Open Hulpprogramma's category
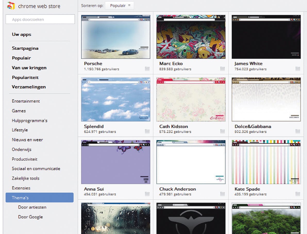The height and width of the screenshot is (234, 307). [x=30, y=121]
